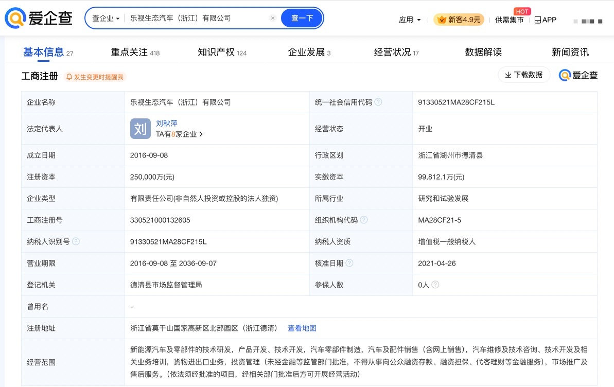Click the 查一下 search button
Image resolution: width=614 pixels, height=387 pixels.
pyautogui.click(x=302, y=18)
